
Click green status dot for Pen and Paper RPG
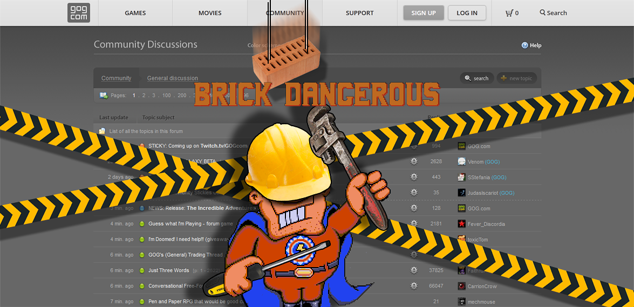tap(142, 302)
